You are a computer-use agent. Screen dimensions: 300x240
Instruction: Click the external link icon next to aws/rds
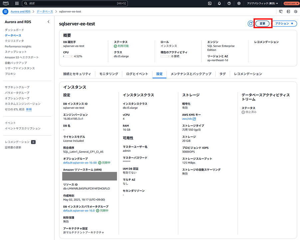pos(194,119)
